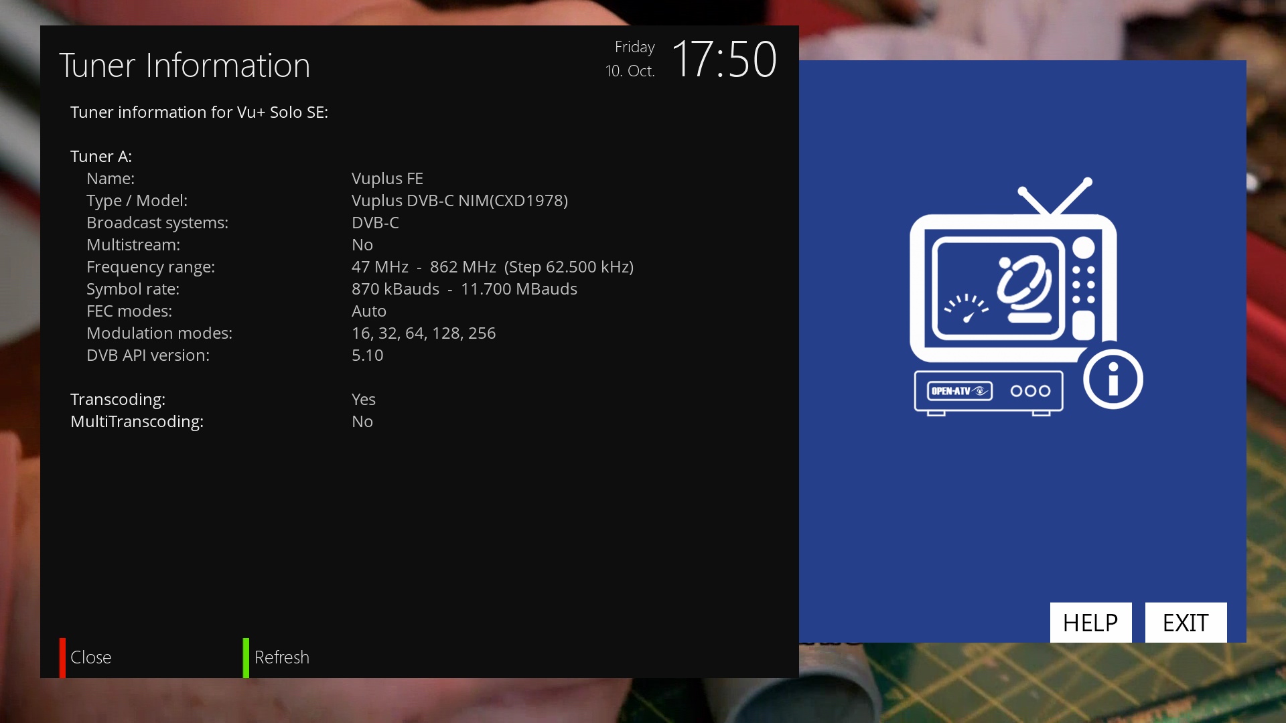Viewport: 1286px width, 723px height.
Task: Click the 'Multistream:' label
Action: (133, 245)
